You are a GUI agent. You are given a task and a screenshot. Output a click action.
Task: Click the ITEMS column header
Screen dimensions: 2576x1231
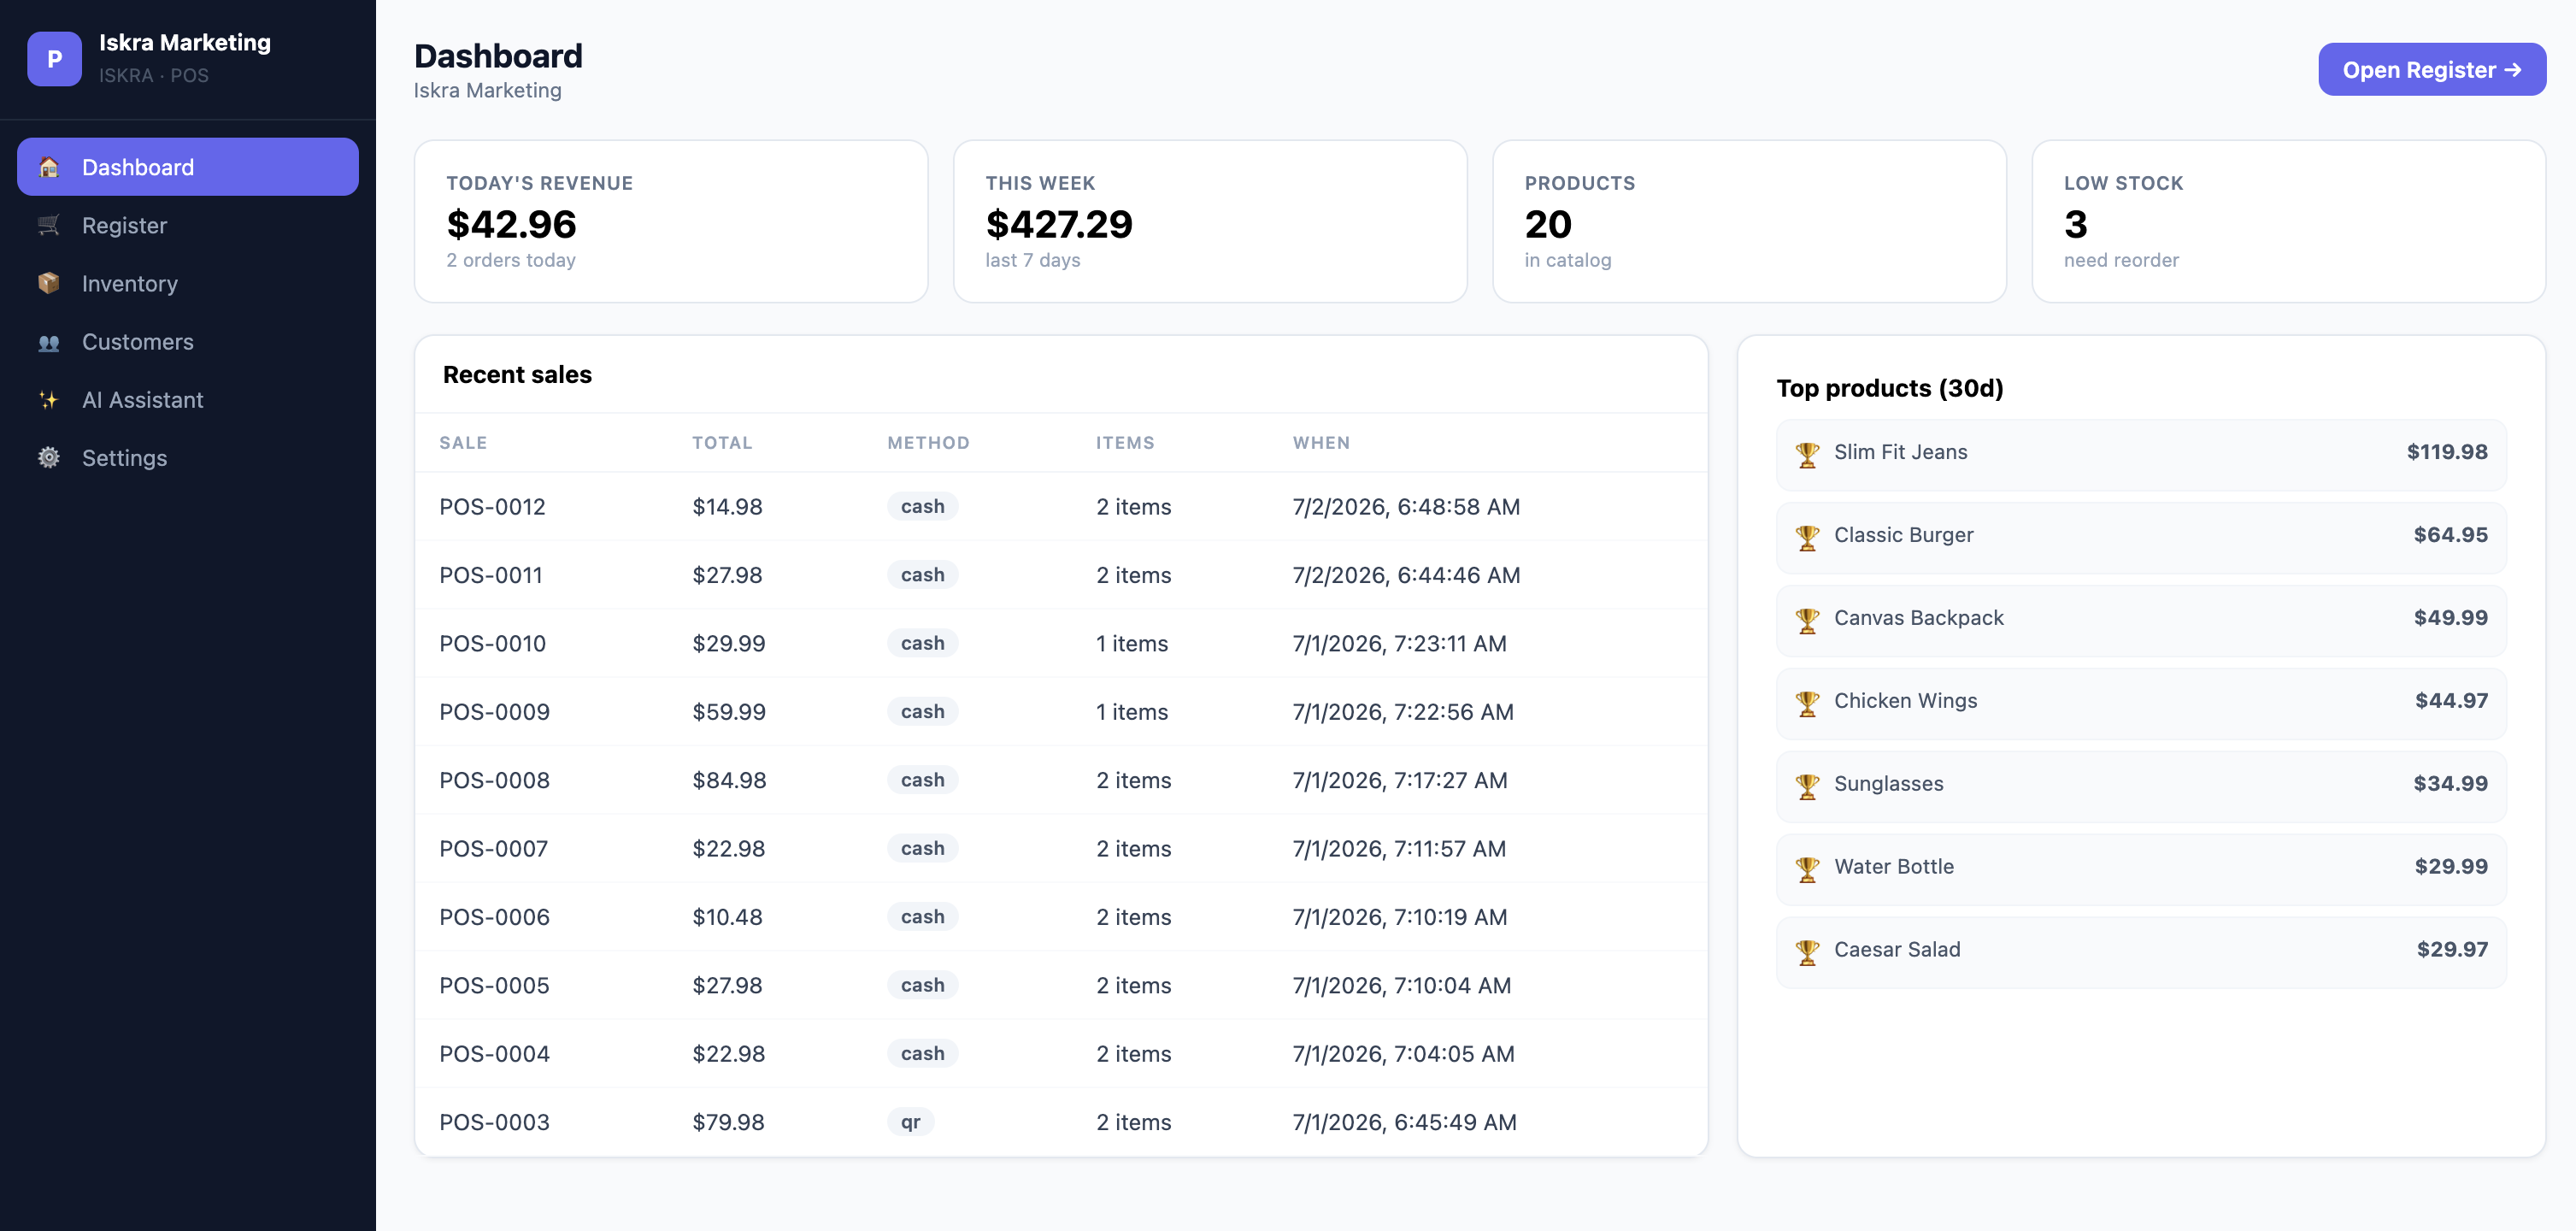pos(1125,442)
